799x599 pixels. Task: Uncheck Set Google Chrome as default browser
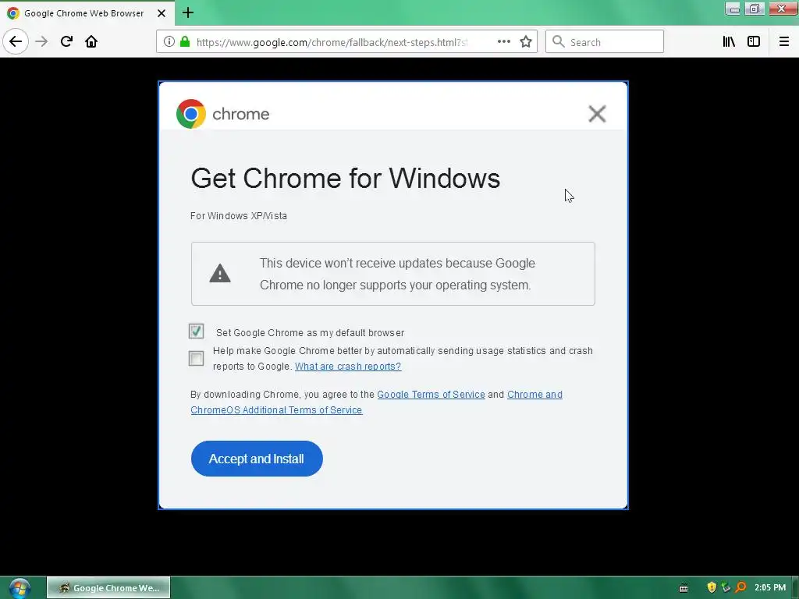coord(196,331)
